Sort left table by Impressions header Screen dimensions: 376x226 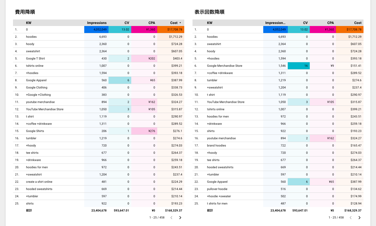click(97, 23)
